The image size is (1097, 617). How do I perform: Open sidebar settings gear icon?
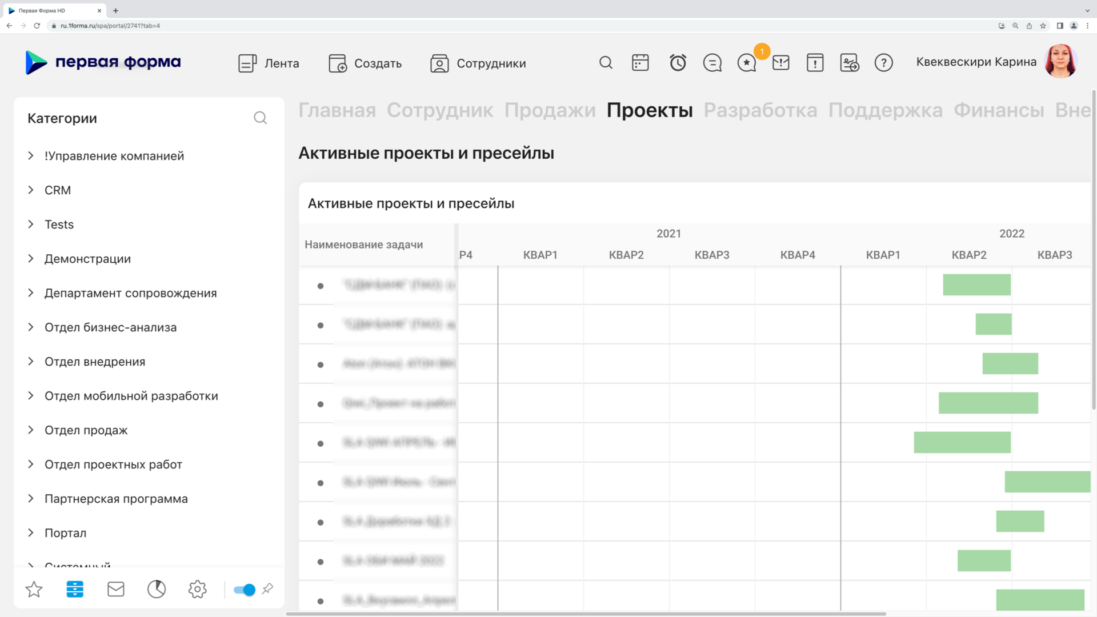[x=197, y=589]
